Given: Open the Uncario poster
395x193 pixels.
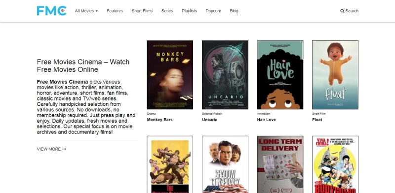Looking at the screenshot, I should 225,75.
